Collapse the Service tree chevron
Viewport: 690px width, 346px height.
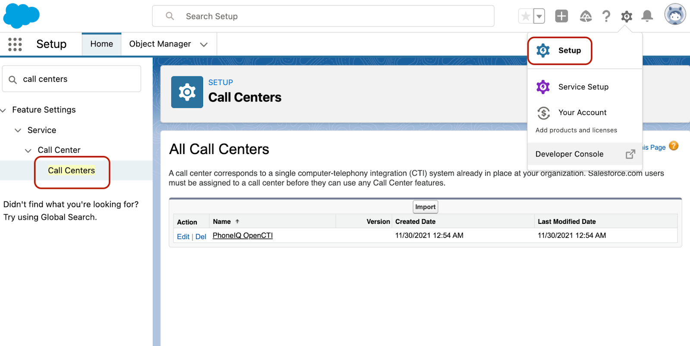pyautogui.click(x=18, y=130)
